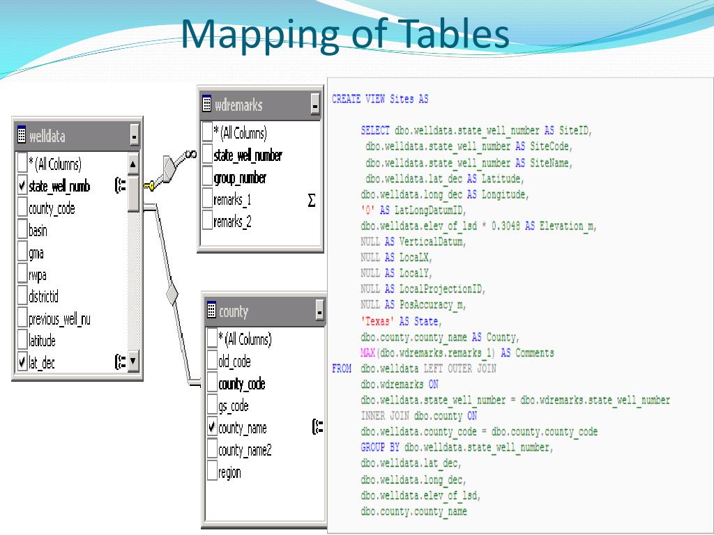The height and width of the screenshot is (535, 714).
Task: Uncheck the state_well_numb checkbox in welldata
Action: (22, 186)
